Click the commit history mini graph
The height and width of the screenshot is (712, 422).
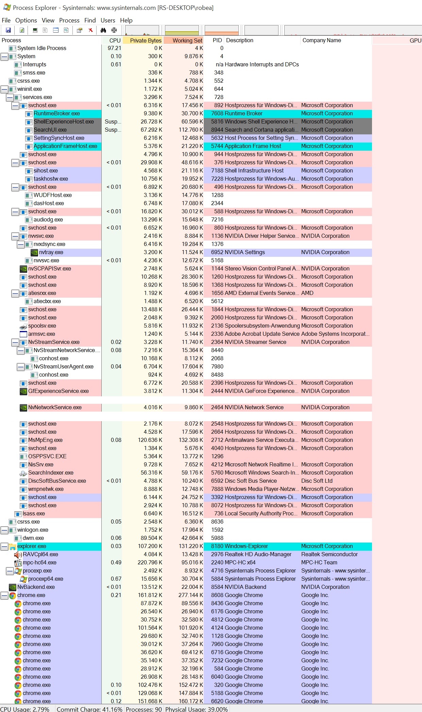[x=182, y=30]
